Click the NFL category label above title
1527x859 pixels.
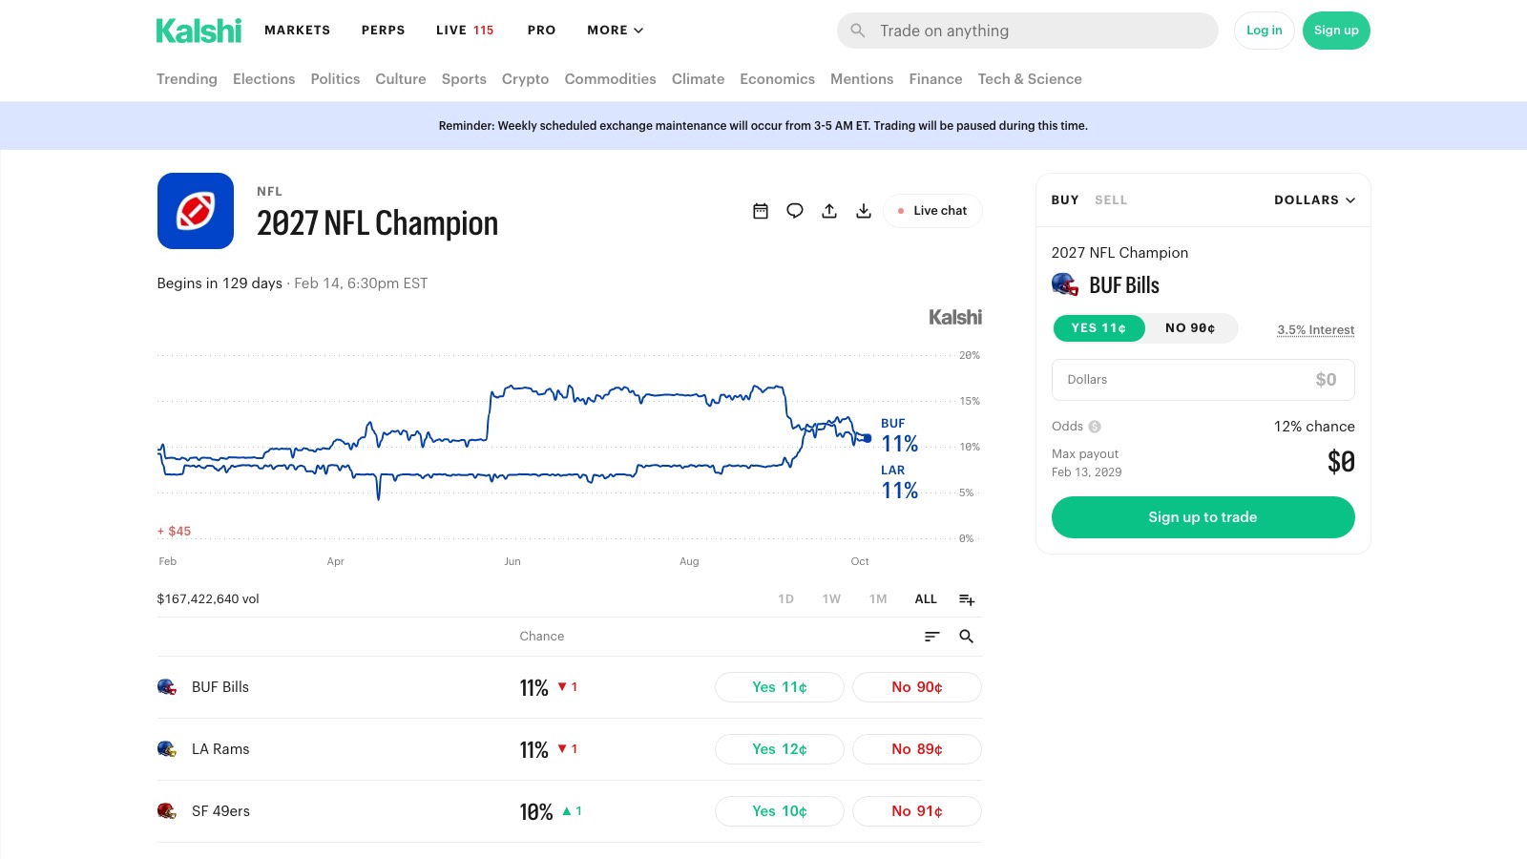[269, 192]
